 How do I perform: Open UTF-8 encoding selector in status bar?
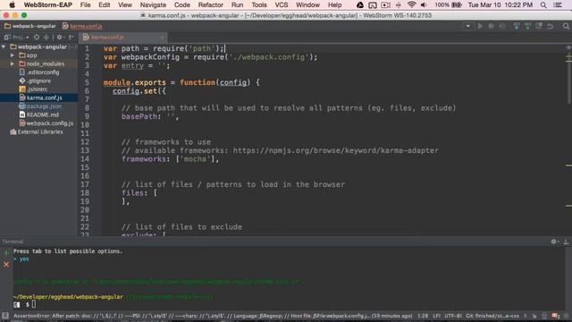tap(453, 316)
